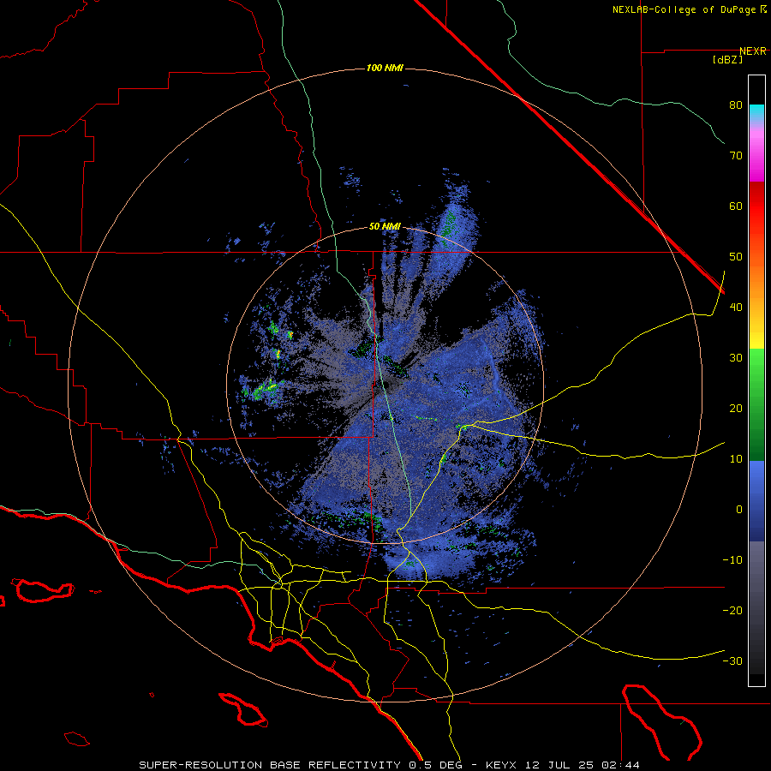The width and height of the screenshot is (771, 771).
Task: Click the blue band of the color bar
Action: pos(756,500)
